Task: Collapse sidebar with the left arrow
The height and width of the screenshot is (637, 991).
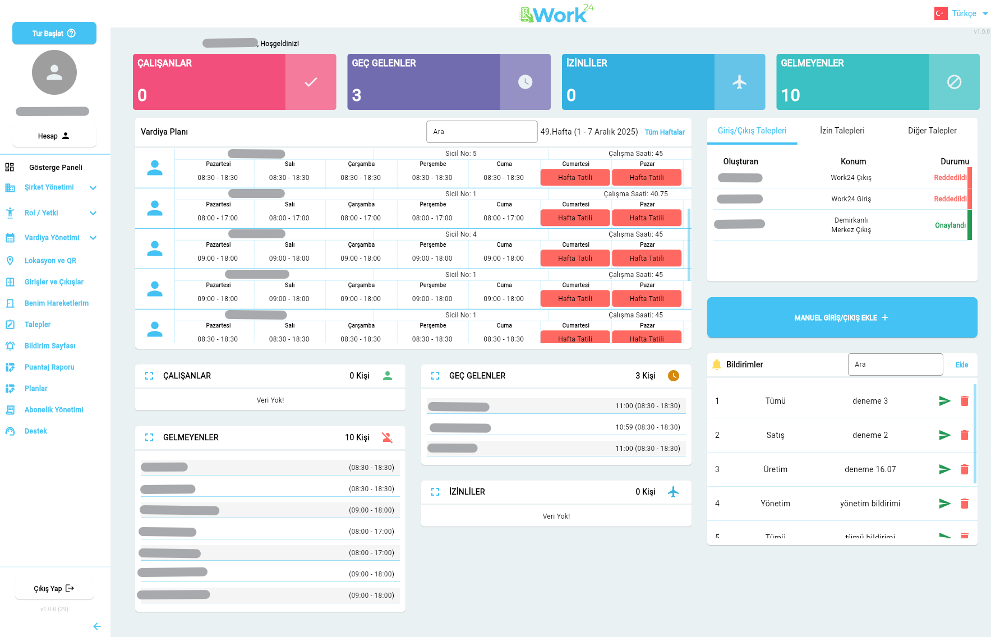Action: [97, 626]
